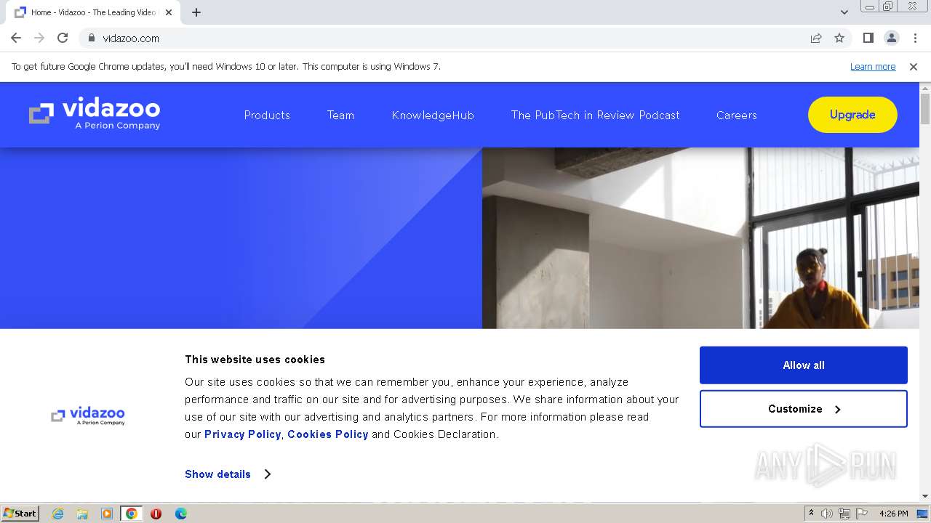Open the Privacy Policy link
The height and width of the screenshot is (523, 931).
(242, 434)
